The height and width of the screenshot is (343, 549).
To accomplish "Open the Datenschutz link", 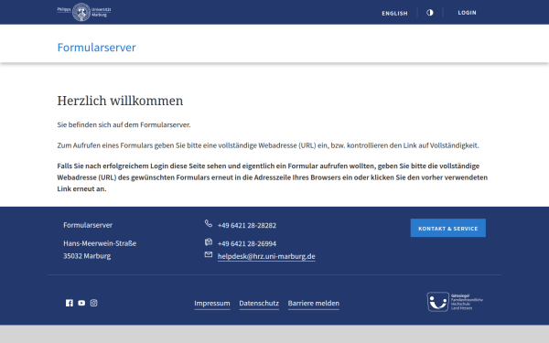I will tap(259, 303).
